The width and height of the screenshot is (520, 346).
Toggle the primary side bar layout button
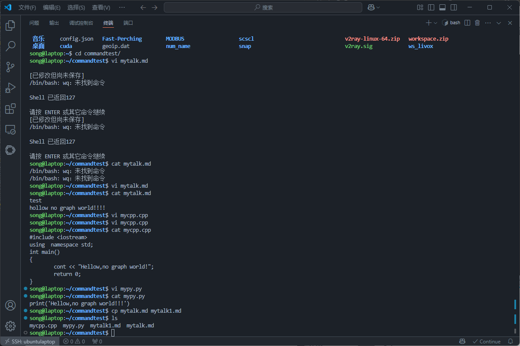431,7
